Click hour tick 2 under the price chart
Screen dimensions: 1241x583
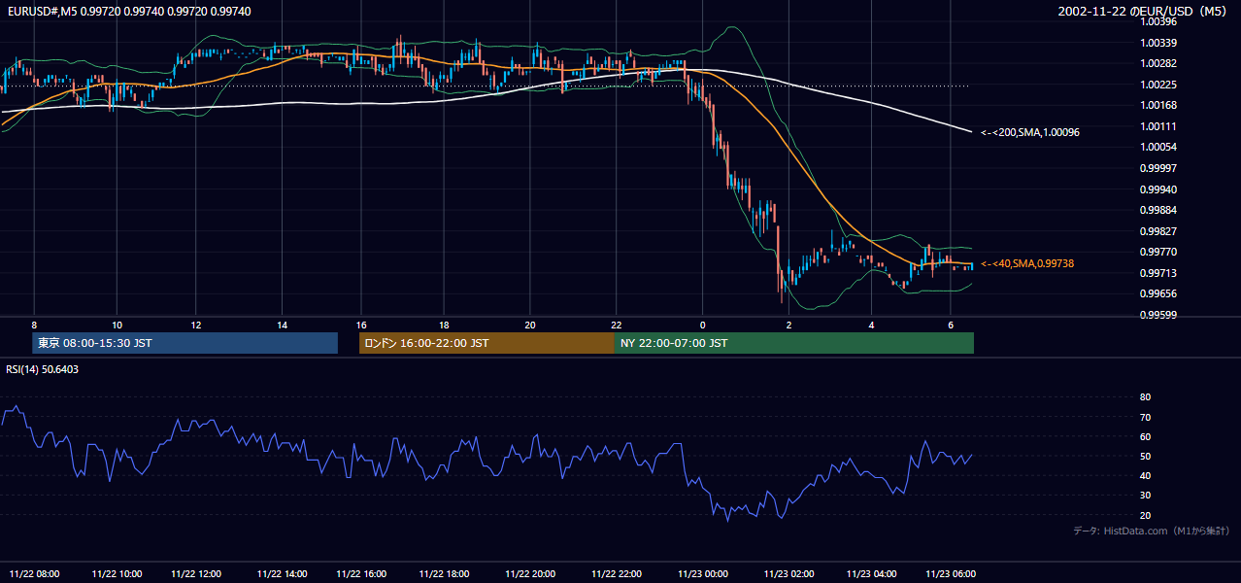(789, 325)
